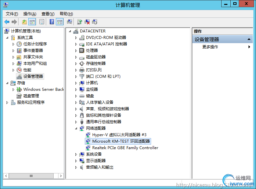The height and width of the screenshot is (189, 256).
Task: Open the 查看(V) menu
Action: pos(48,14)
